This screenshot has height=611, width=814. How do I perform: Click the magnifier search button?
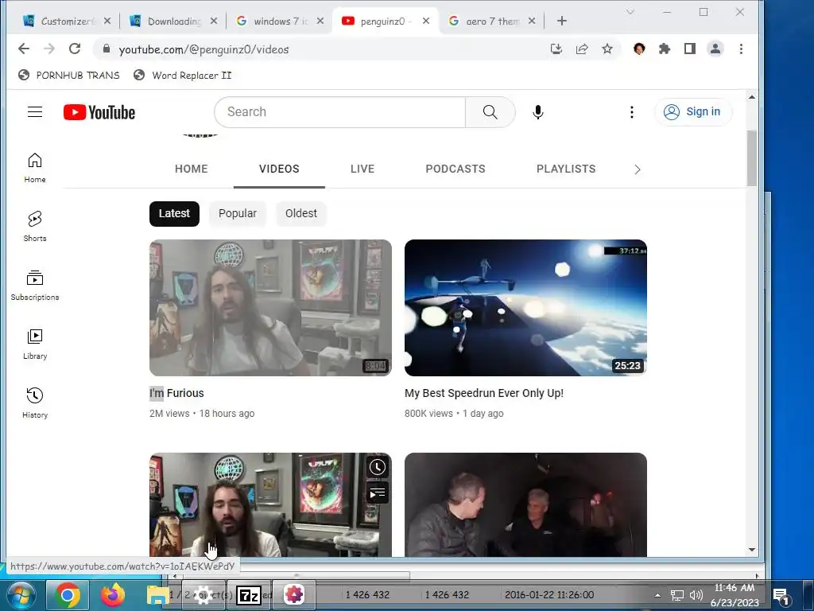490,111
